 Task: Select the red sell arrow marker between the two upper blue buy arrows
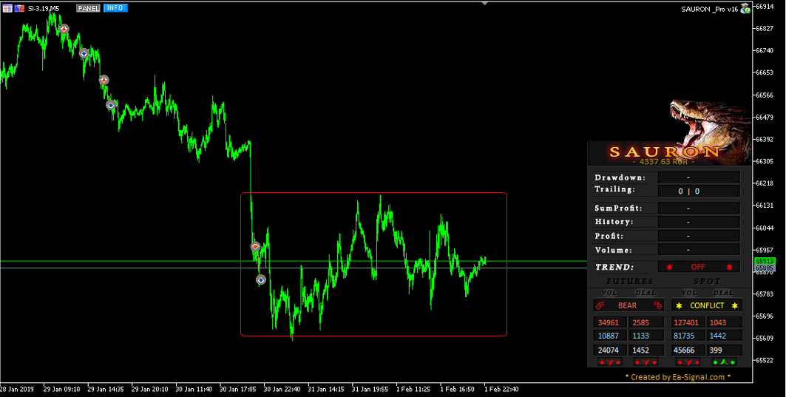[104, 80]
